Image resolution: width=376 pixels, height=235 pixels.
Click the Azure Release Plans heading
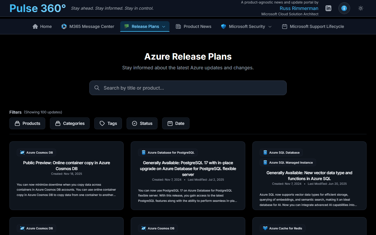click(x=188, y=56)
